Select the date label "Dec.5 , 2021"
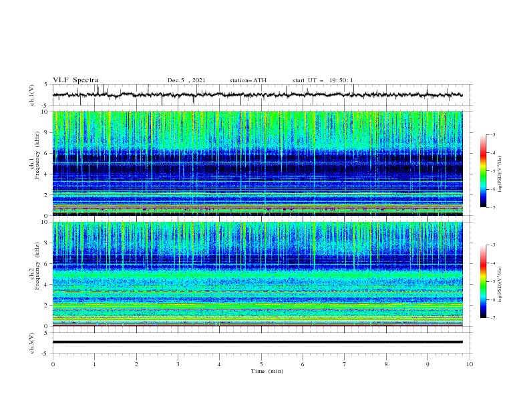This screenshot has width=529, height=409. click(186, 80)
